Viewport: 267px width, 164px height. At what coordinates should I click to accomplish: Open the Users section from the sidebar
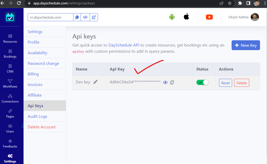pos(10,128)
